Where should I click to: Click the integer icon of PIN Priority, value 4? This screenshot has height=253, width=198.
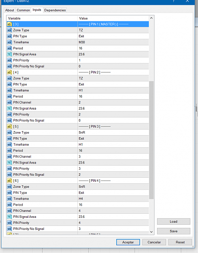[x=9, y=223]
